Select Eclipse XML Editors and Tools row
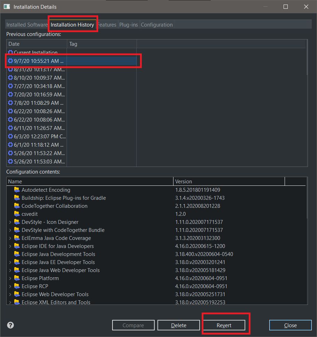The width and height of the screenshot is (317, 337). 156,302
